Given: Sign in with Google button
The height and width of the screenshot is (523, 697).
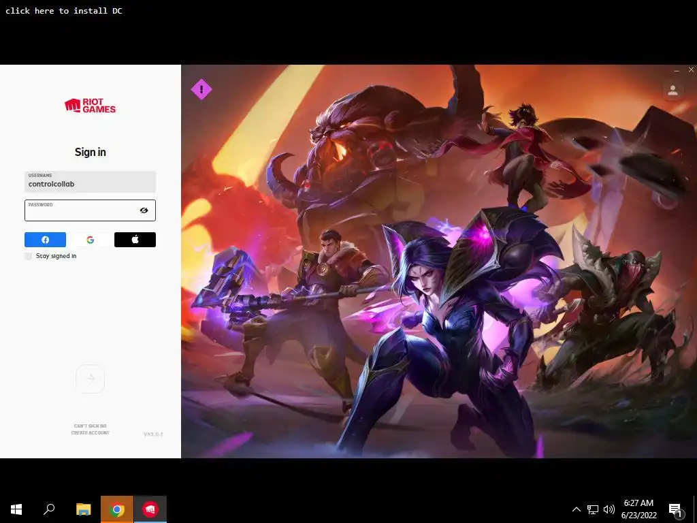Looking at the screenshot, I should pyautogui.click(x=91, y=240).
